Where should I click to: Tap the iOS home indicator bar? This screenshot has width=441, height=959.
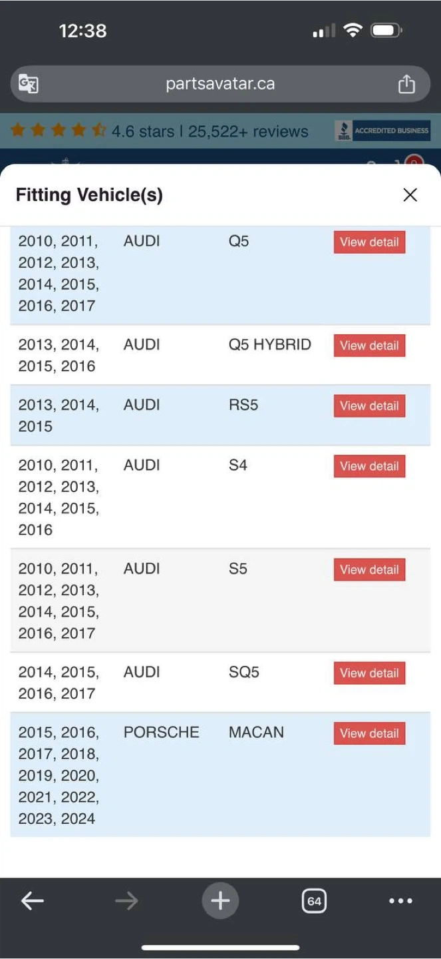pos(220,947)
